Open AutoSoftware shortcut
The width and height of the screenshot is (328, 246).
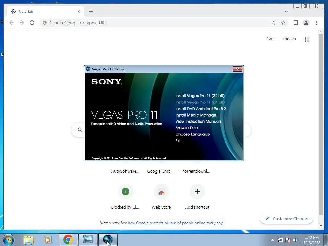pos(125,171)
